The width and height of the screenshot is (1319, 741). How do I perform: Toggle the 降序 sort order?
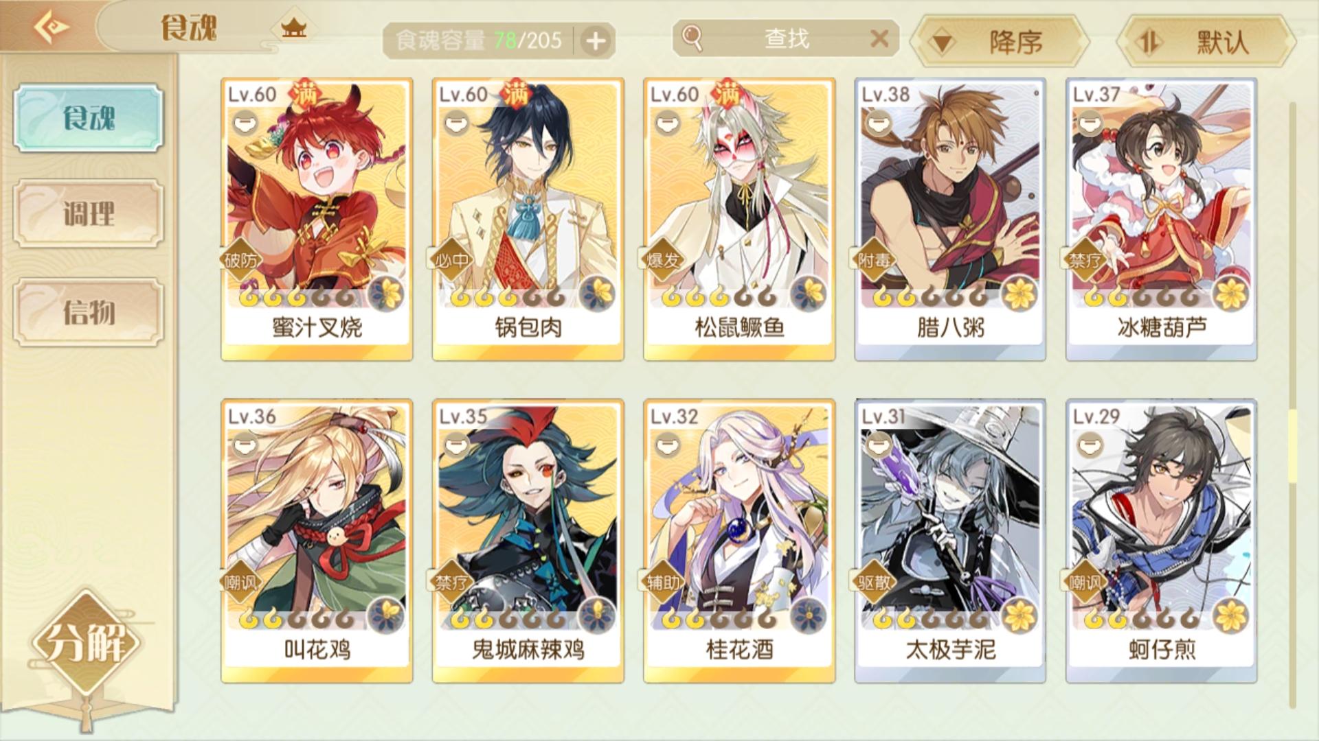[x=1000, y=43]
